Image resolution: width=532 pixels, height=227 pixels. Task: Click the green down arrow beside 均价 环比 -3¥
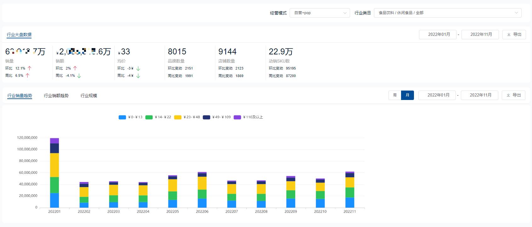pyautogui.click(x=138, y=68)
